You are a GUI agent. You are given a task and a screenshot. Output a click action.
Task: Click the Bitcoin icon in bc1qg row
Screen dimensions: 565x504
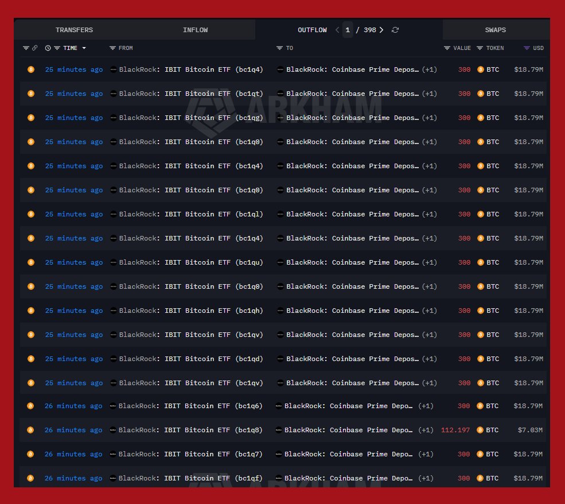tap(31, 118)
